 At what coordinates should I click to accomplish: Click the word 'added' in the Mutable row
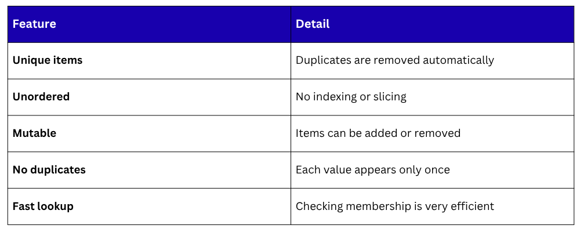379,133
